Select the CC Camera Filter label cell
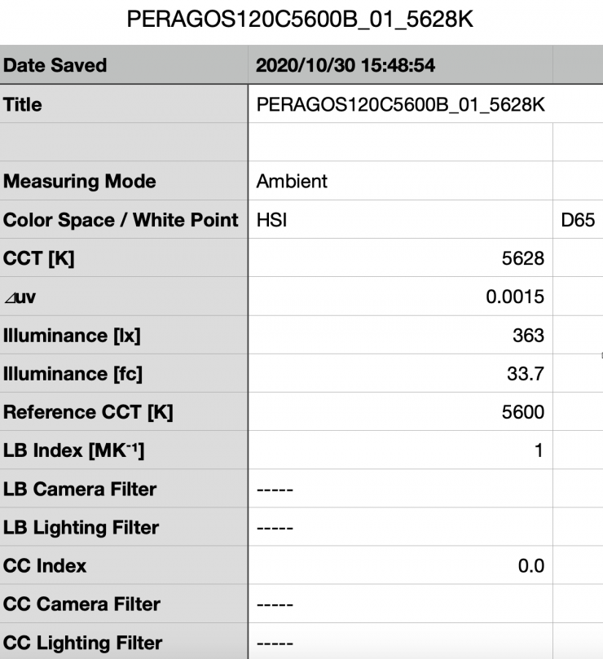The image size is (603, 659). [x=122, y=604]
